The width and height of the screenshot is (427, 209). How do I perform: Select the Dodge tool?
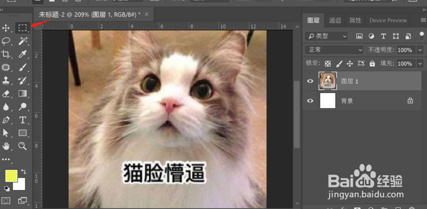coord(23,107)
